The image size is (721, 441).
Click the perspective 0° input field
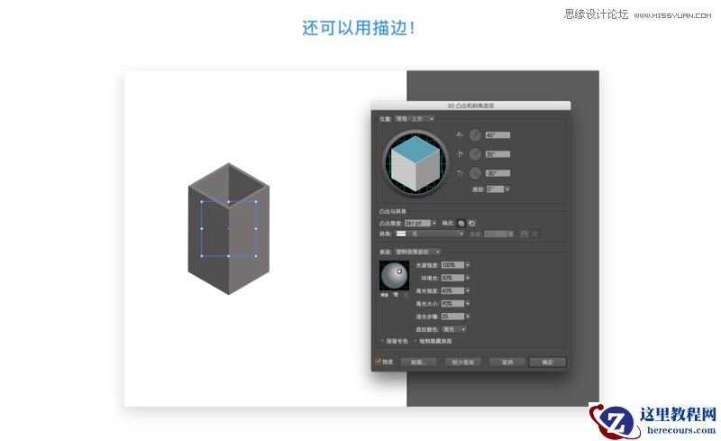point(495,189)
